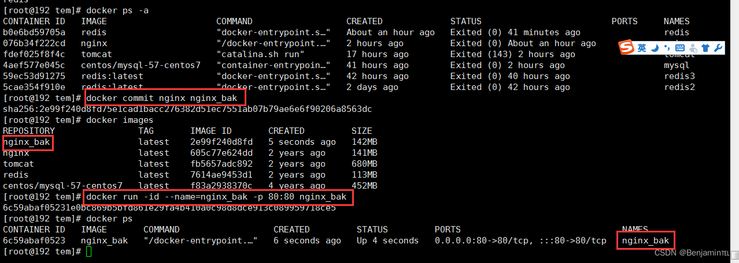This screenshot has height=263, width=739.
Task: Click the long container ID beginning 6c59abaf05231
Action: (169, 208)
